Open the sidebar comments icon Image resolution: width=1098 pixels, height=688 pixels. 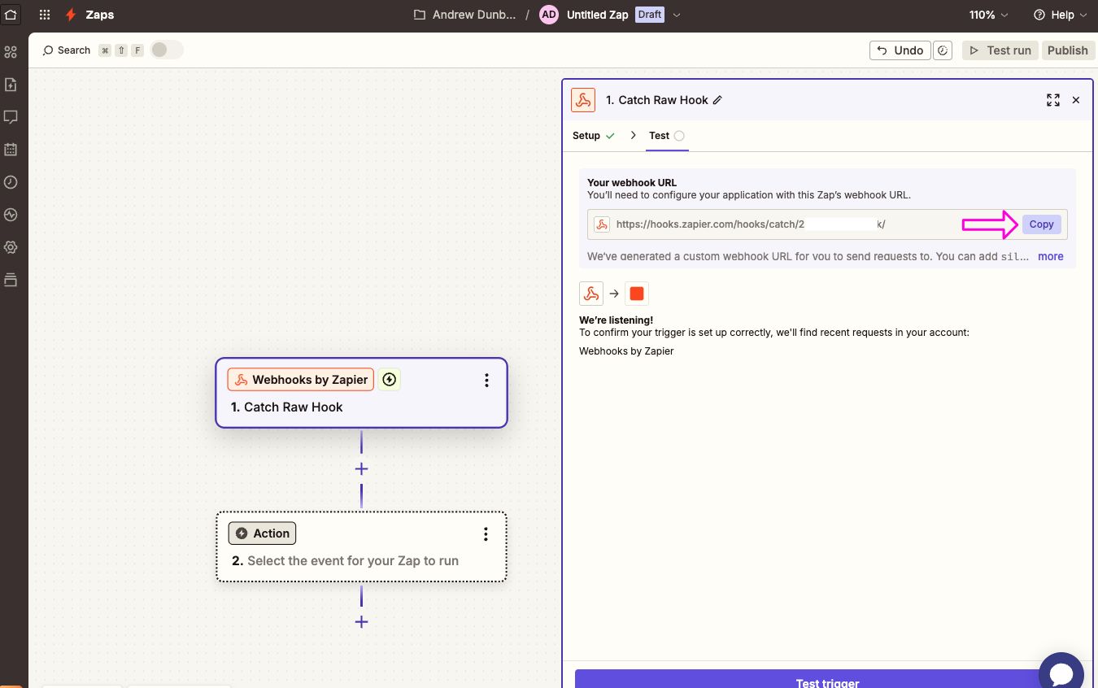click(x=11, y=117)
